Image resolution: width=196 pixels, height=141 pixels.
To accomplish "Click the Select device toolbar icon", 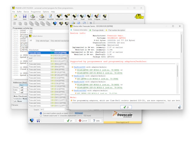I will 67,17.
